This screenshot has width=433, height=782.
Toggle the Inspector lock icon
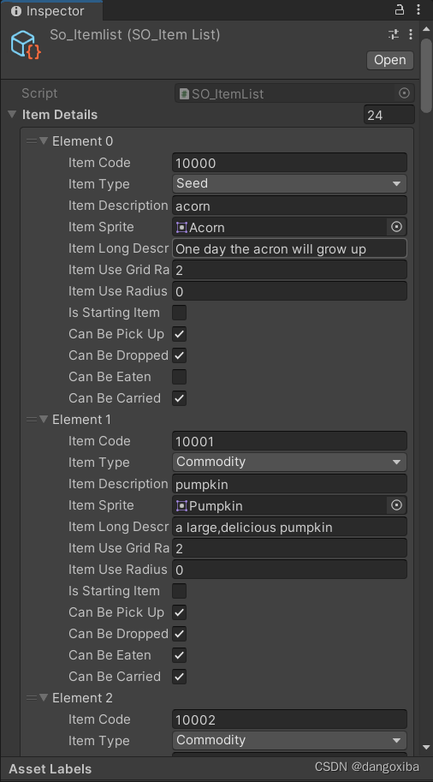pyautogui.click(x=400, y=9)
